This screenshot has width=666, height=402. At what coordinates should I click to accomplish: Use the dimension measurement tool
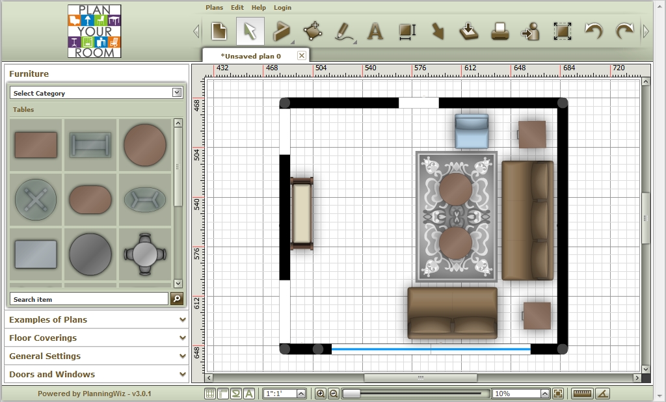point(406,31)
